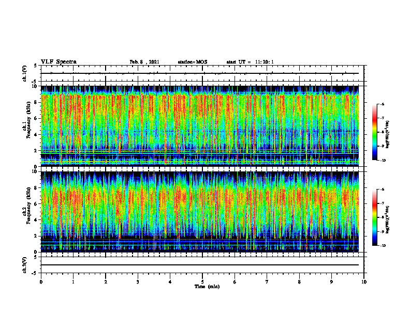Image resolution: width=410 pixels, height=316 pixels.
Task: Click the "VLF Spectra" plot title
Action: [x=58, y=62]
